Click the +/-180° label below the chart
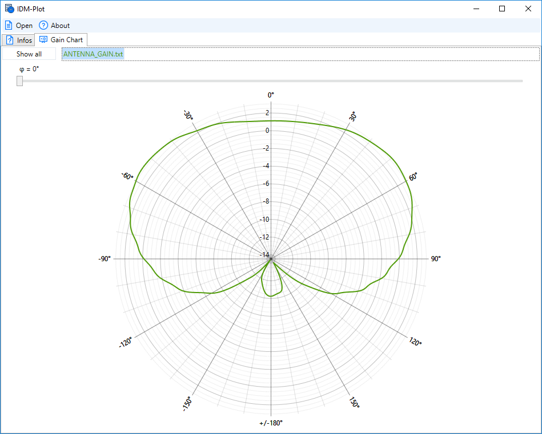Image resolution: width=542 pixels, height=434 pixels. coord(271,423)
